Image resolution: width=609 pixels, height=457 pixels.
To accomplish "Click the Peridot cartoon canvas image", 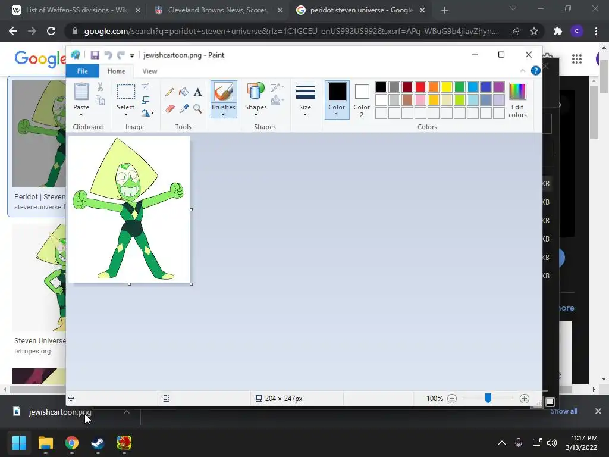I will (x=129, y=209).
